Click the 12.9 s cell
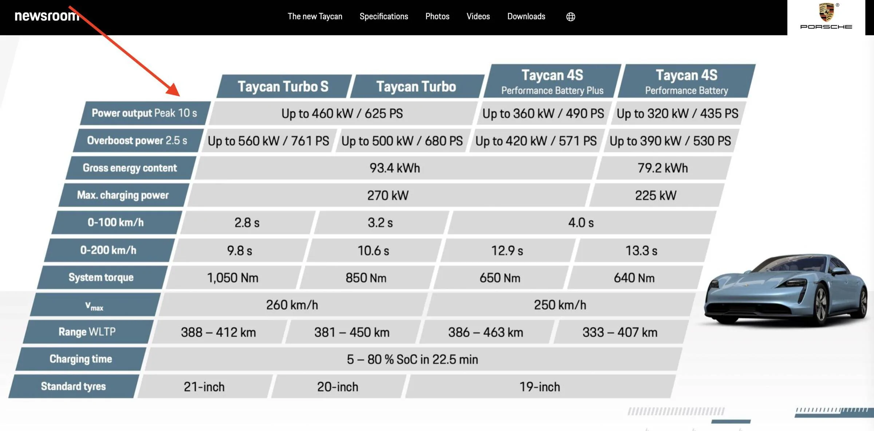The height and width of the screenshot is (431, 874). click(508, 250)
